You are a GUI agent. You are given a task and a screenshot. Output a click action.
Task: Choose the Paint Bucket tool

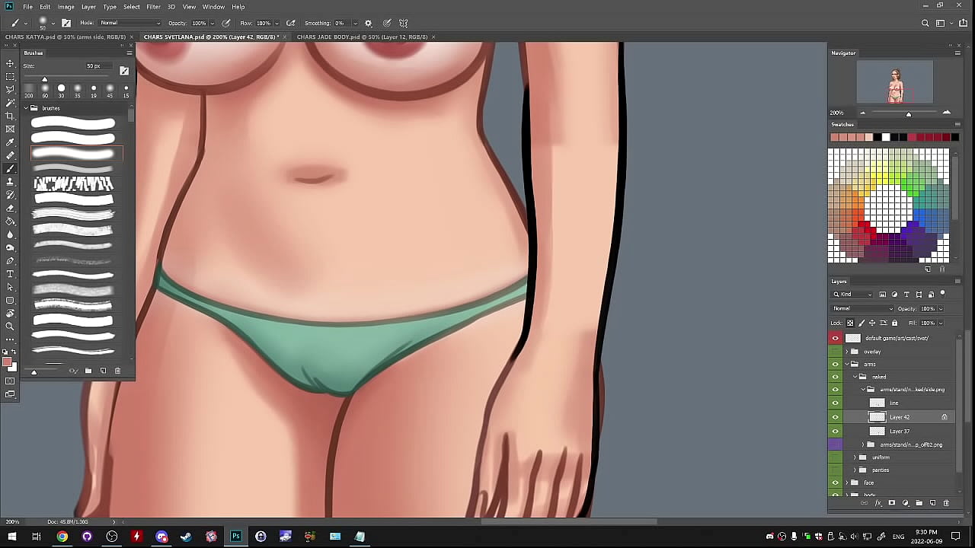click(10, 221)
